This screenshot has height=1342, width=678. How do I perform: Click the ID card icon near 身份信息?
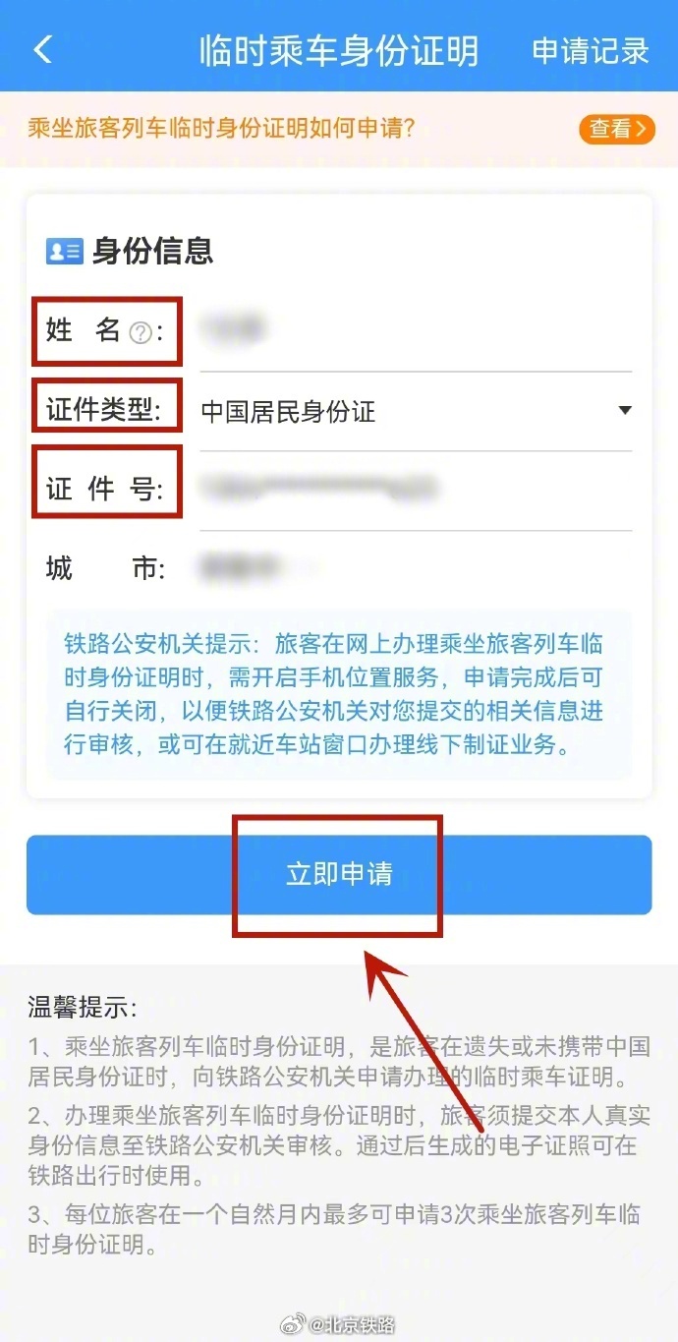(64, 252)
